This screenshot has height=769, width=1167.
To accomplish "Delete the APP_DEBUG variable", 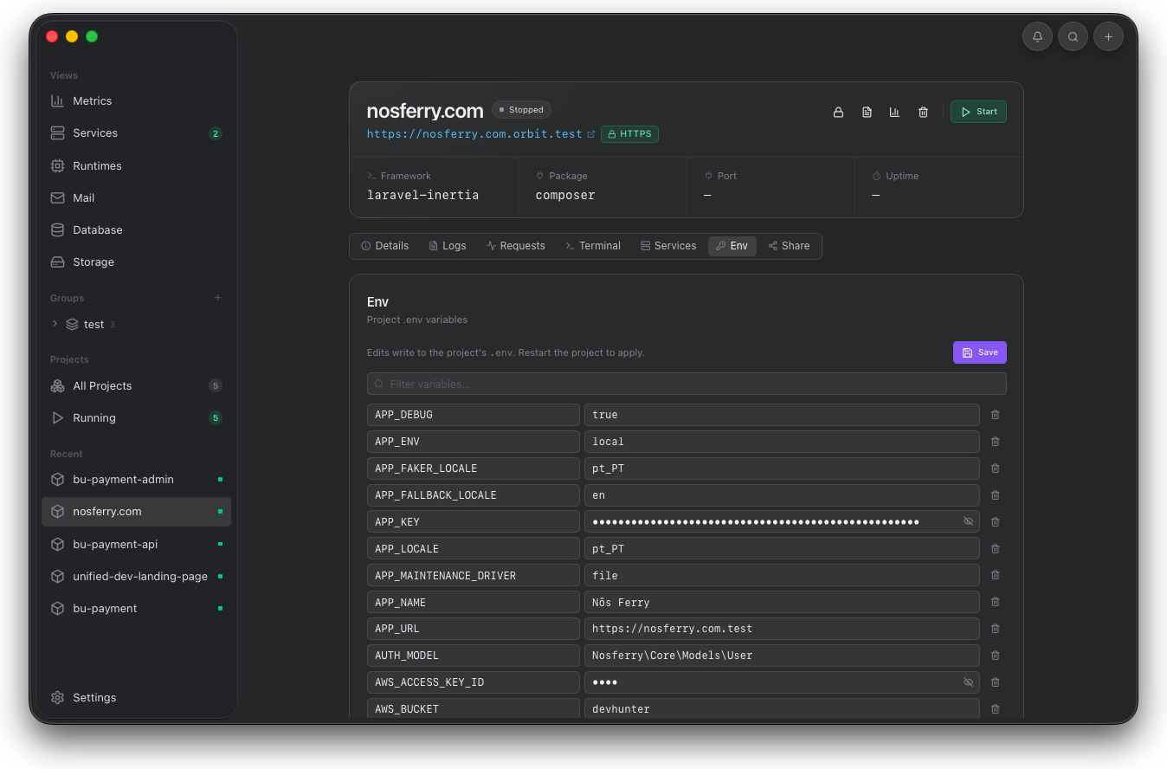I will [x=996, y=415].
